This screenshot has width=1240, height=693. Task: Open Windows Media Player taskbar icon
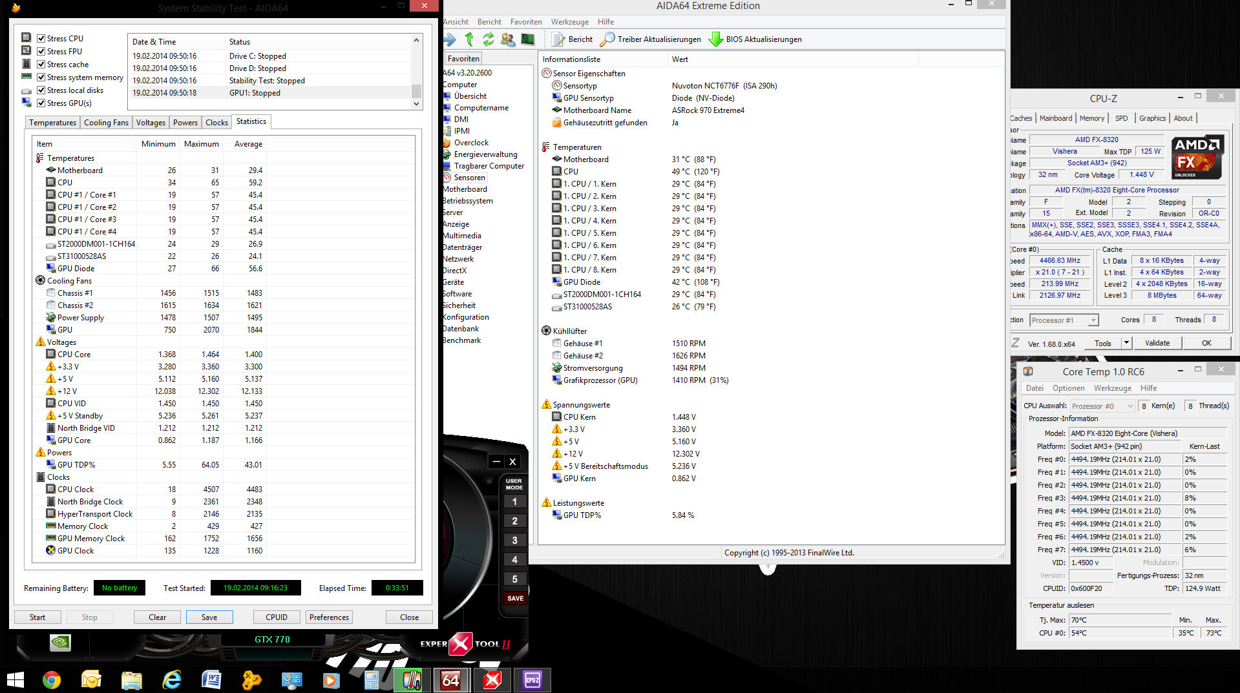tap(331, 680)
